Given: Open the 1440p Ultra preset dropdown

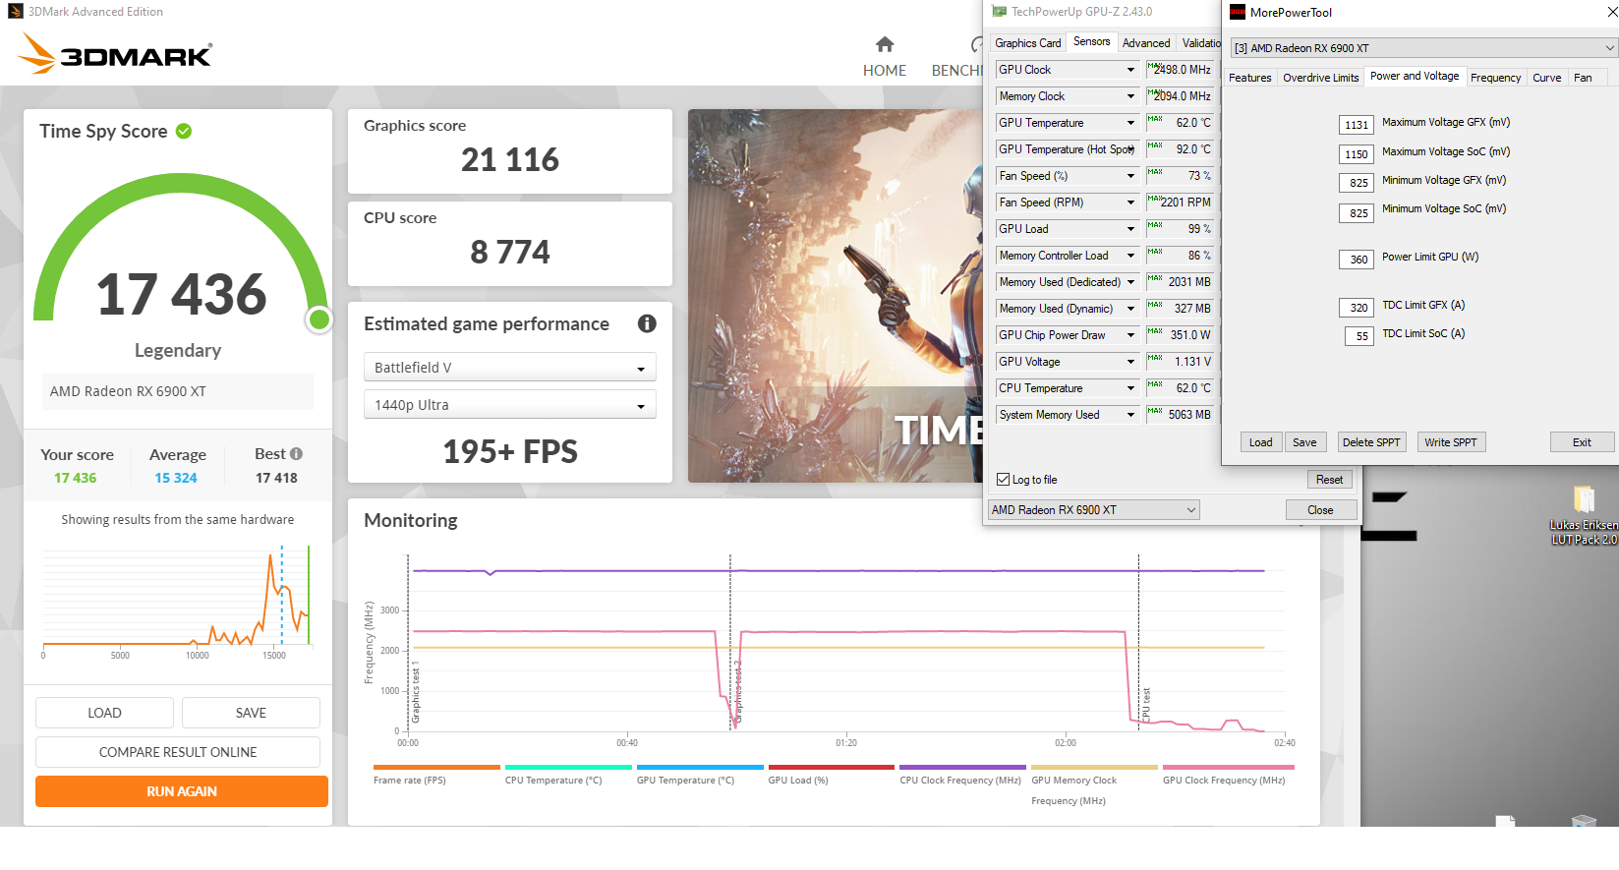Looking at the screenshot, I should [x=509, y=405].
